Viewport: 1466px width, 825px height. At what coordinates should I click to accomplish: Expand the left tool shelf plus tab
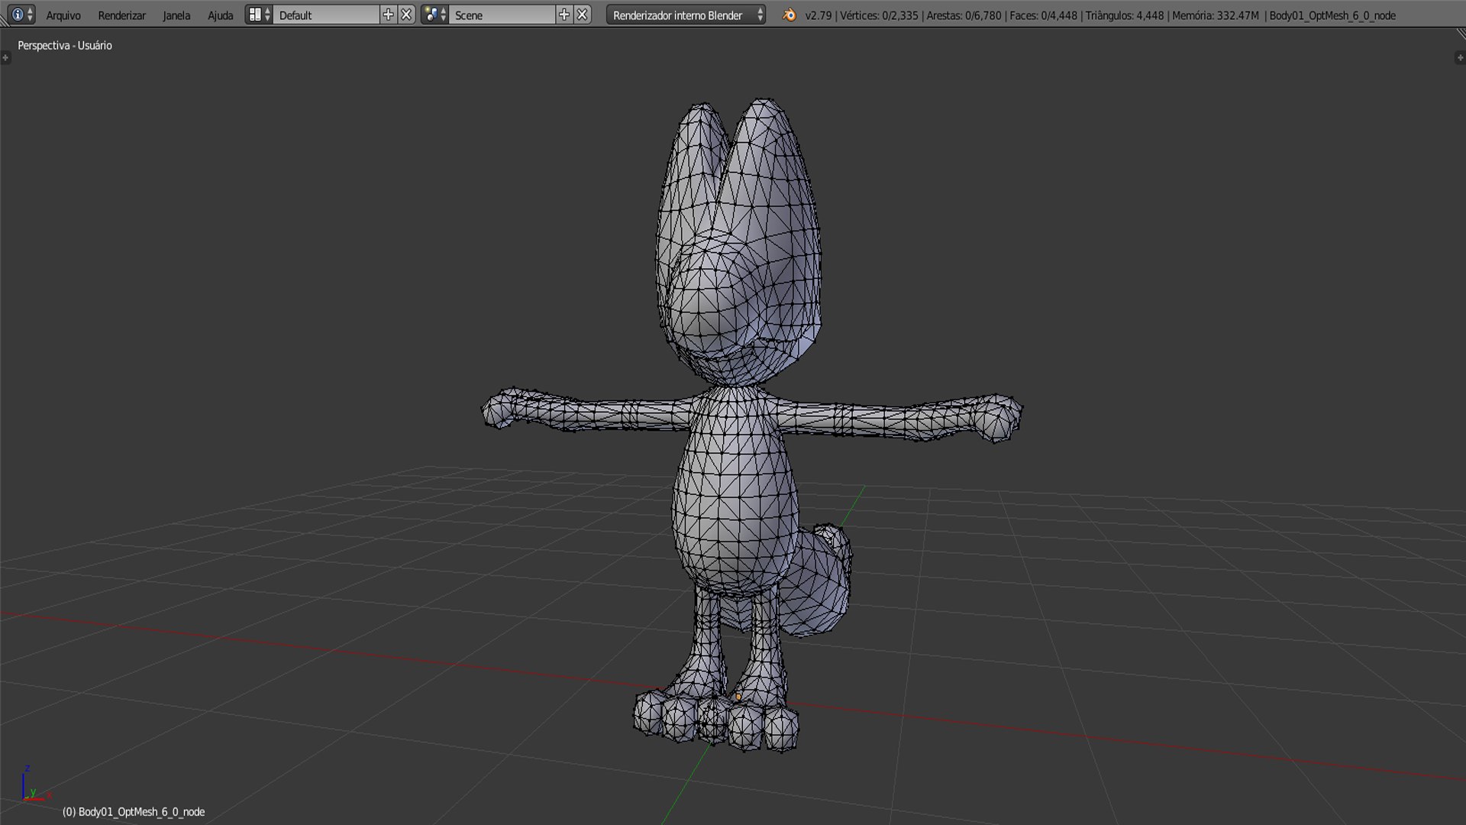(5, 58)
